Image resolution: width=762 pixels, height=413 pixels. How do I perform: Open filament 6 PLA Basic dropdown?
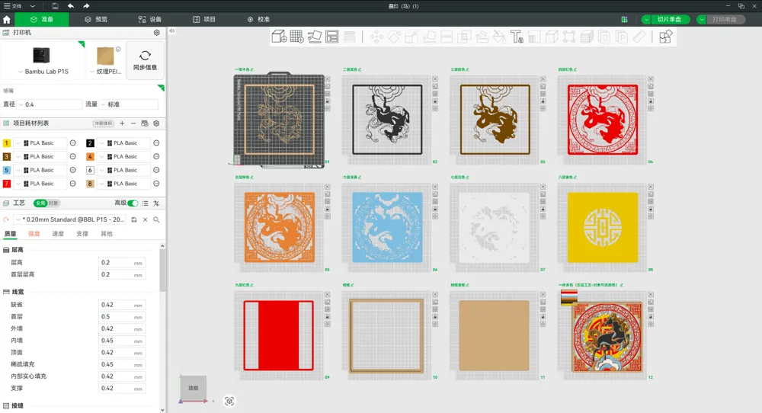pos(124,170)
